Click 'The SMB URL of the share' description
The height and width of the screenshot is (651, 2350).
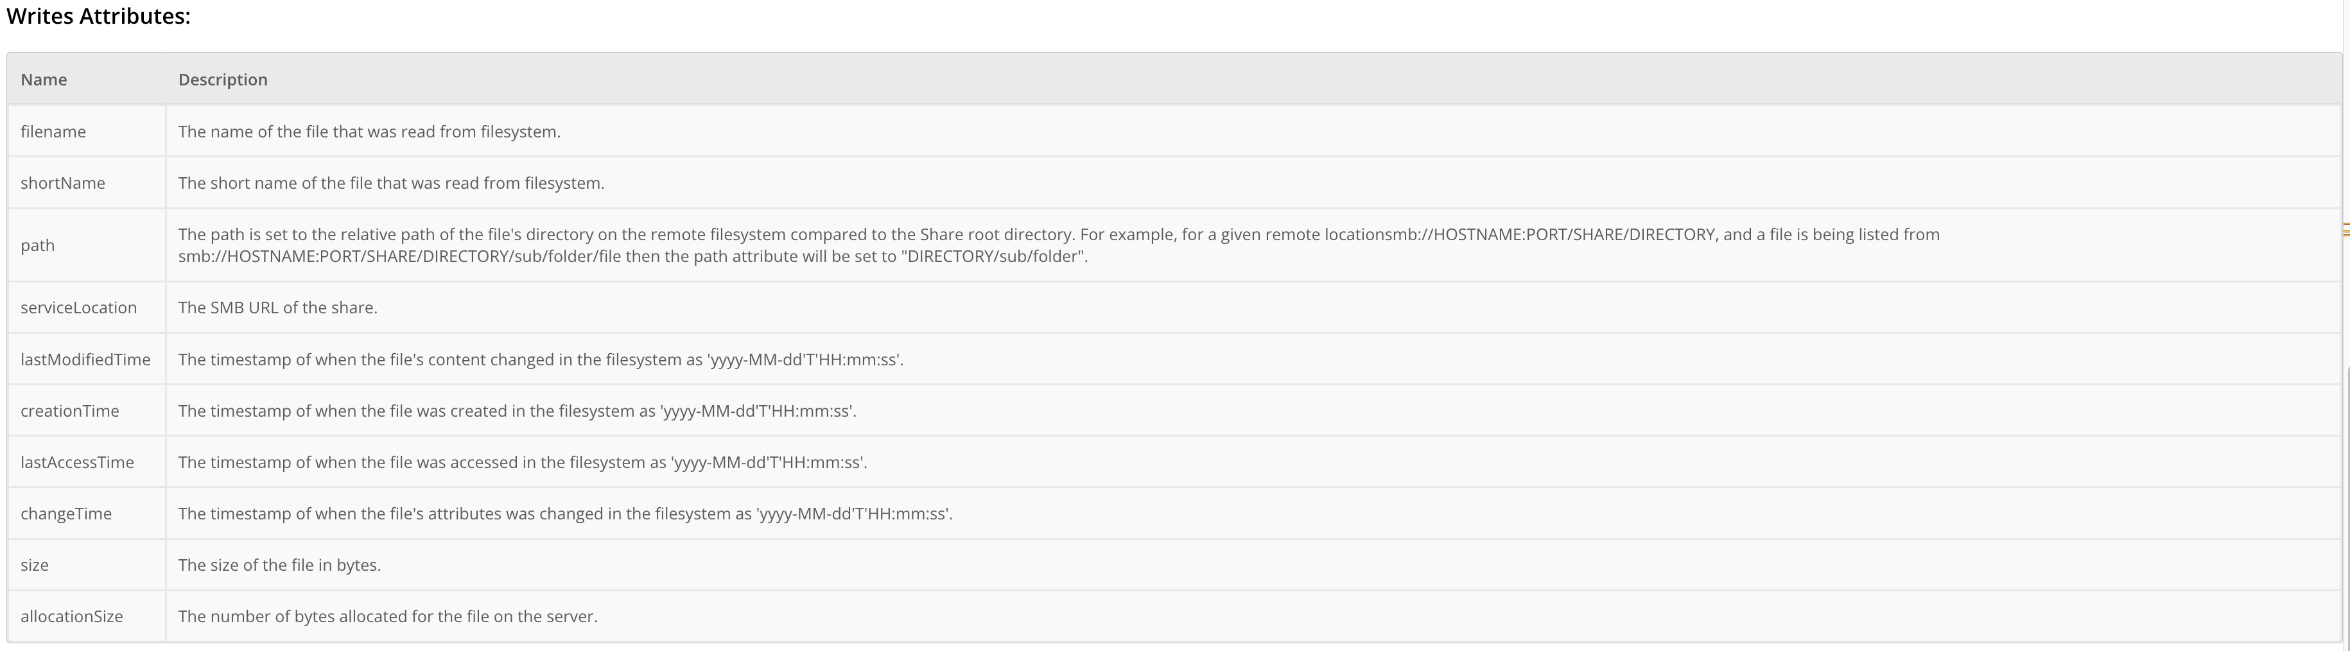277,308
